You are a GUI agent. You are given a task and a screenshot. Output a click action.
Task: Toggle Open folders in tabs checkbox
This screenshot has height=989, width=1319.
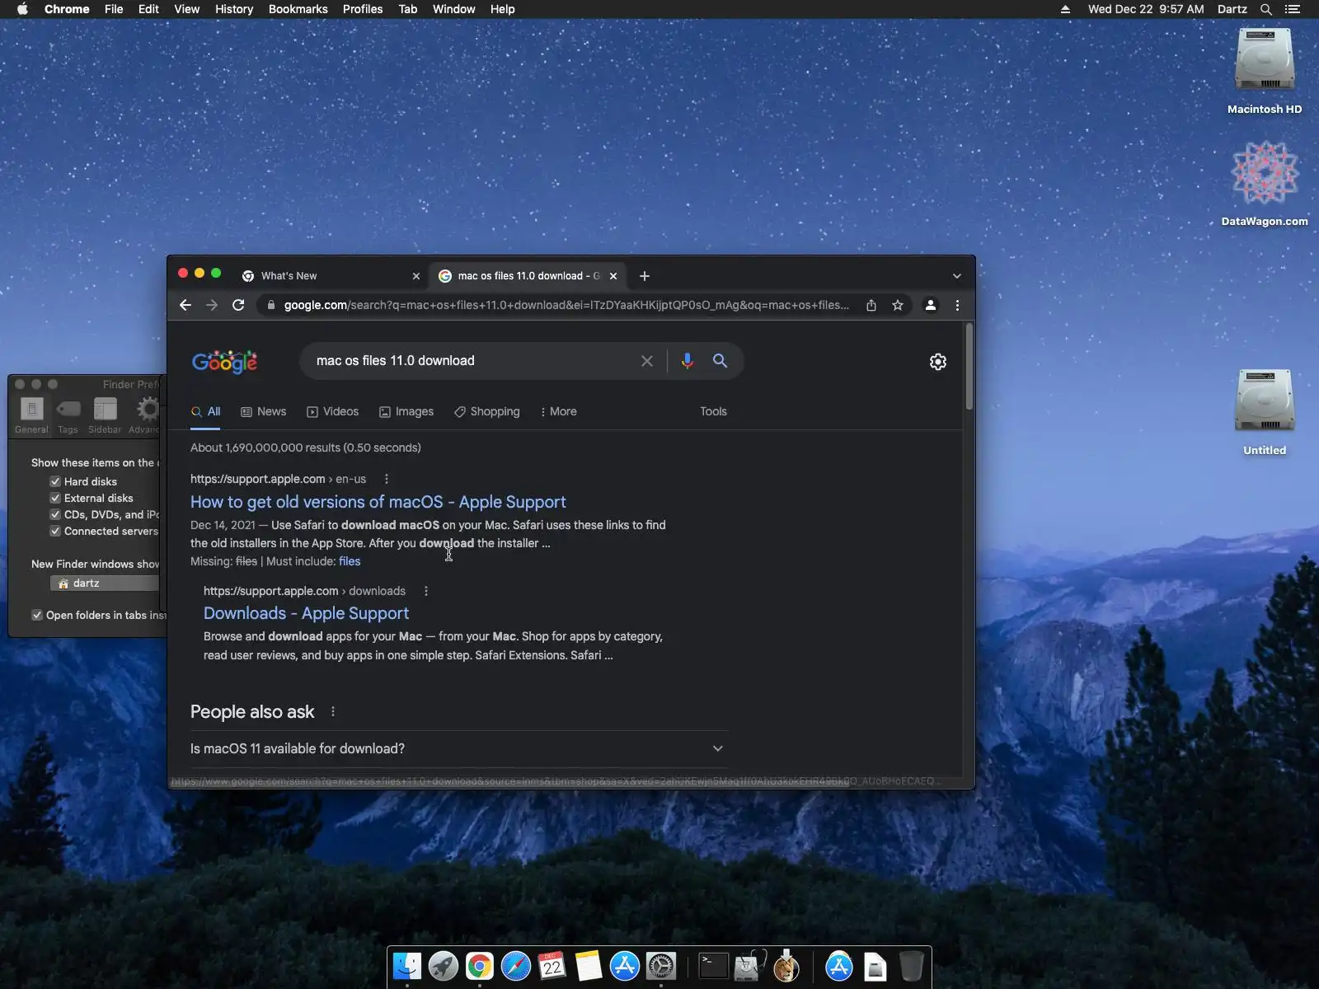pyautogui.click(x=37, y=615)
